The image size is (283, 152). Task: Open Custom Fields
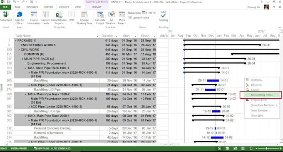(46, 17)
